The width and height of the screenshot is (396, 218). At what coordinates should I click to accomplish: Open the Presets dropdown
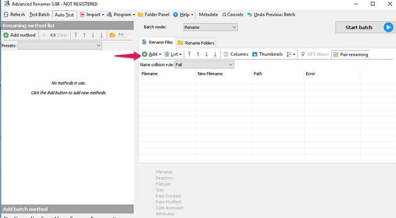click(x=60, y=46)
